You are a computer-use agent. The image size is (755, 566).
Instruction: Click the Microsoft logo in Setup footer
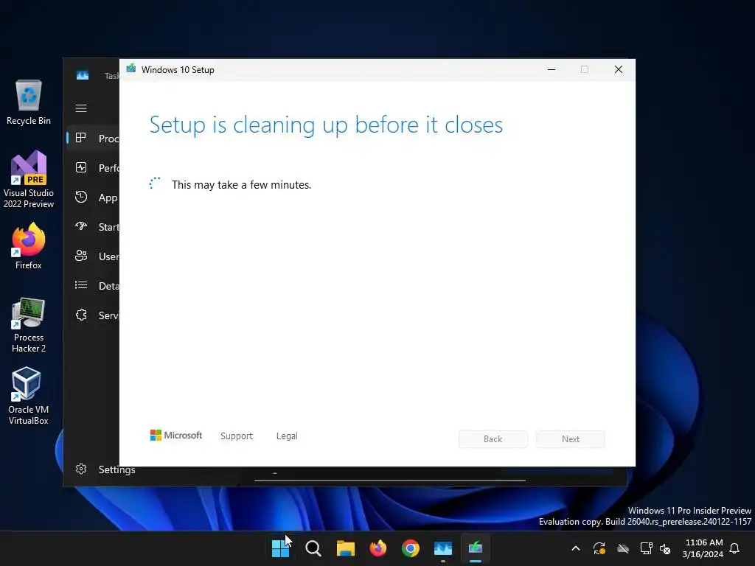(x=176, y=435)
